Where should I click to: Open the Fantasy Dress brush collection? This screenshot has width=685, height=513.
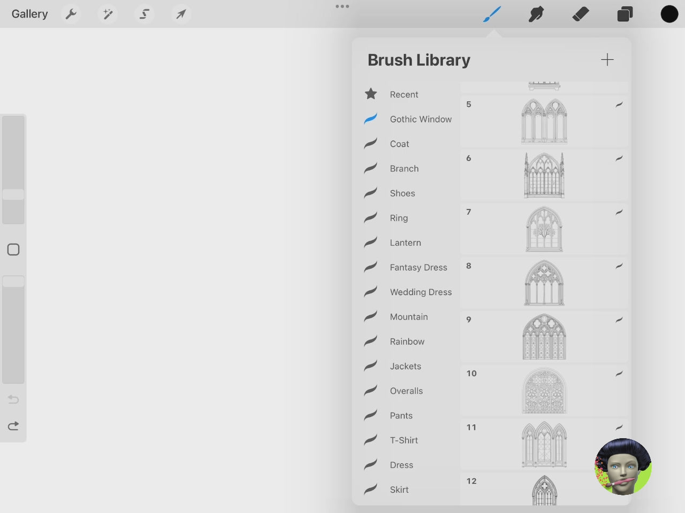pos(418,267)
